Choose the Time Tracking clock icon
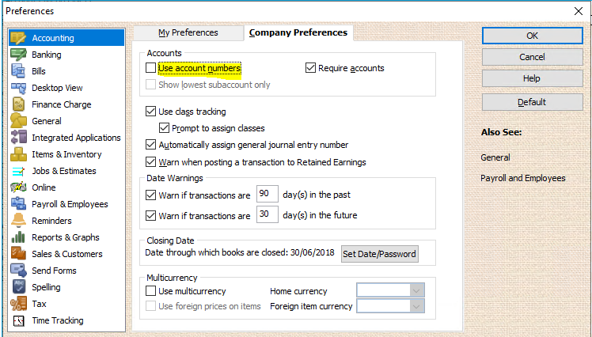This screenshot has height=337, width=592. [18, 320]
